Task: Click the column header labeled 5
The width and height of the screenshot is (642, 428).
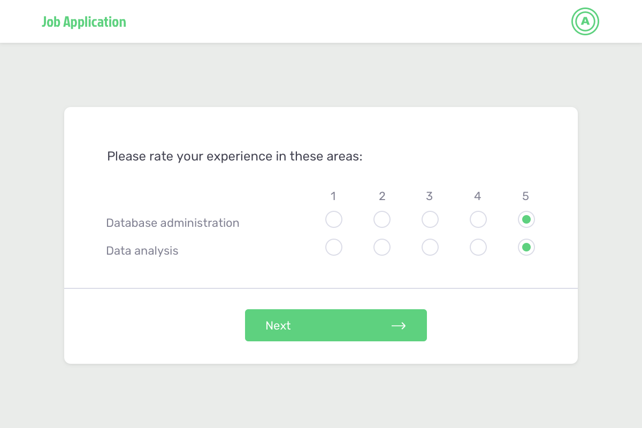Action: click(525, 196)
